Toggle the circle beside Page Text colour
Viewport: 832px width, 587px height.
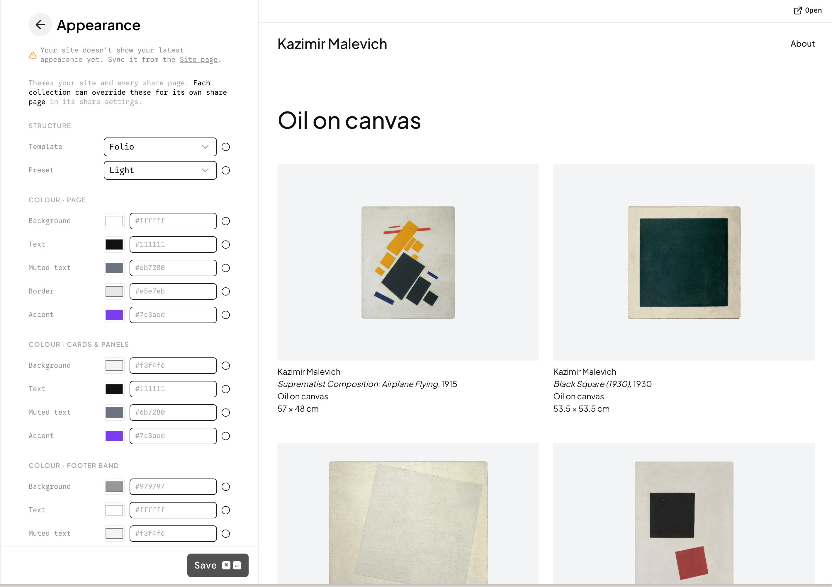point(226,245)
